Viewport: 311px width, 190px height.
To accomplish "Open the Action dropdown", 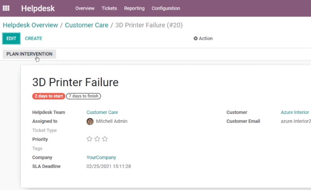I will 203,38.
